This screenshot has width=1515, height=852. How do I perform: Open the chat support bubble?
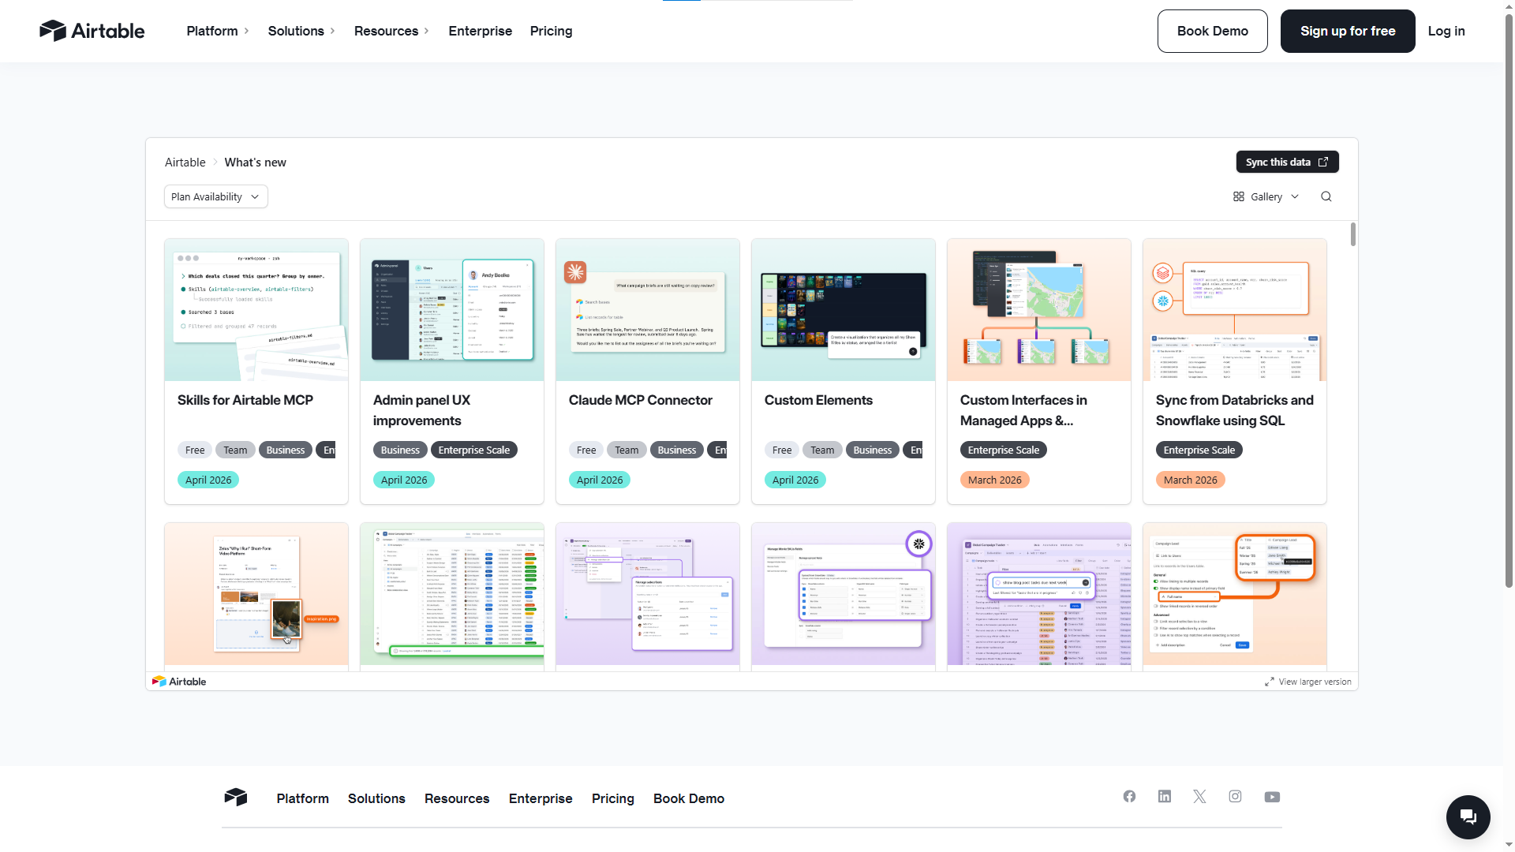pyautogui.click(x=1468, y=816)
